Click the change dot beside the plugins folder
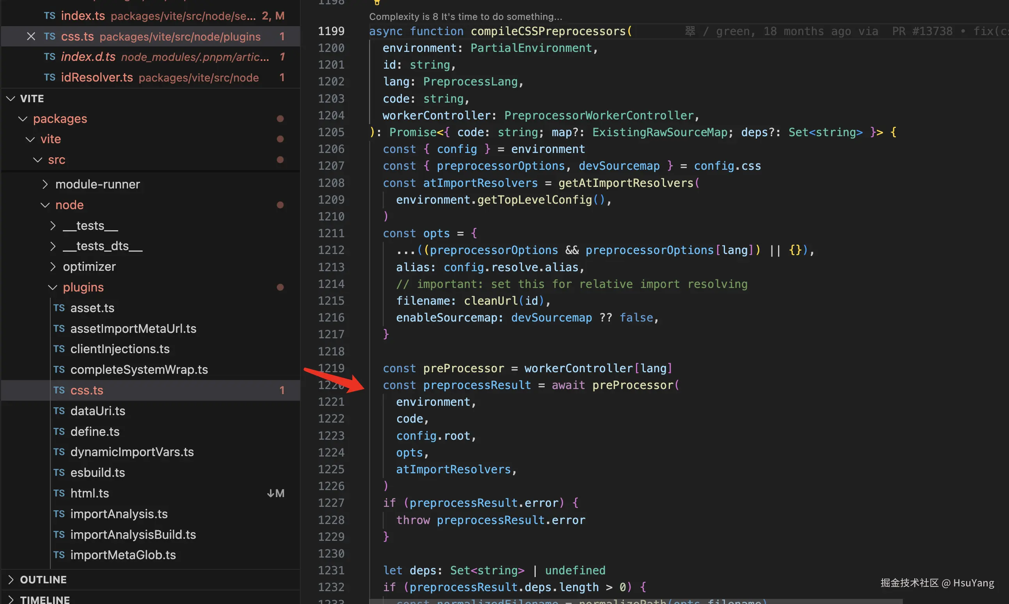The height and width of the screenshot is (604, 1009). coord(280,287)
